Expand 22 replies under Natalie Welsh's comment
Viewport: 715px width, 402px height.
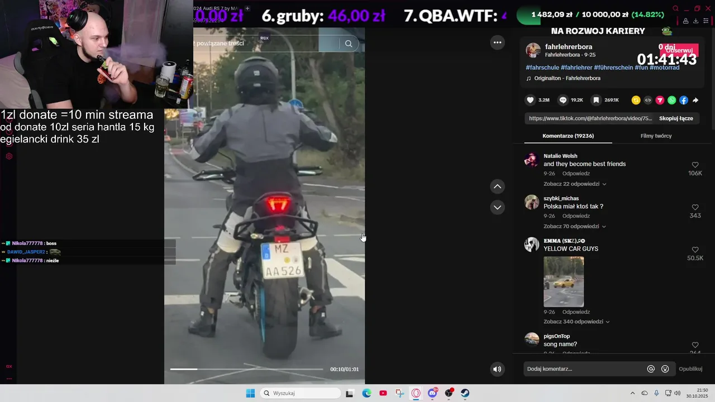click(x=575, y=184)
